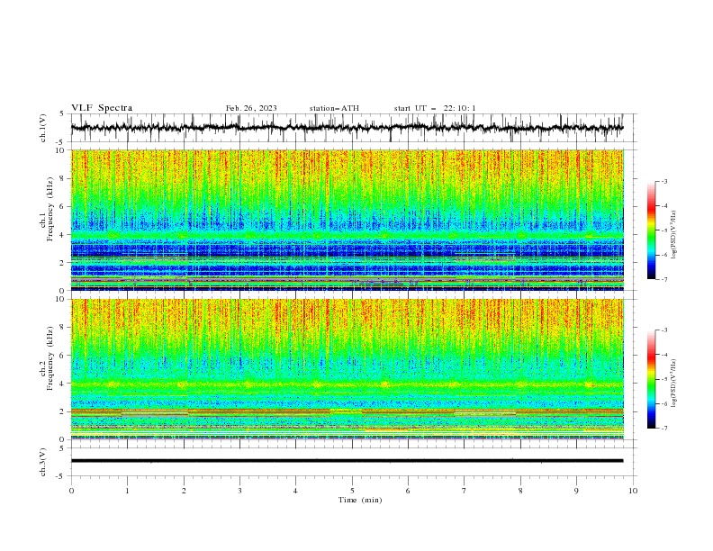Click the "ch.2 Frequency (kHz)" axis label

[47, 358]
